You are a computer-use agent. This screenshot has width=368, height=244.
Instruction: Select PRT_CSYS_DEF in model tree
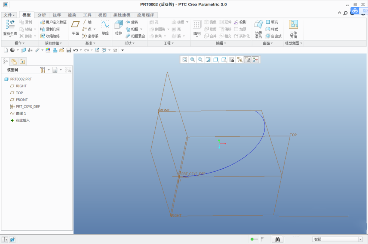[25, 106]
